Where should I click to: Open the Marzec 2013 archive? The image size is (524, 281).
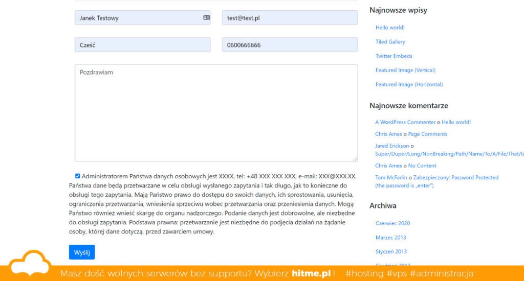point(390,238)
